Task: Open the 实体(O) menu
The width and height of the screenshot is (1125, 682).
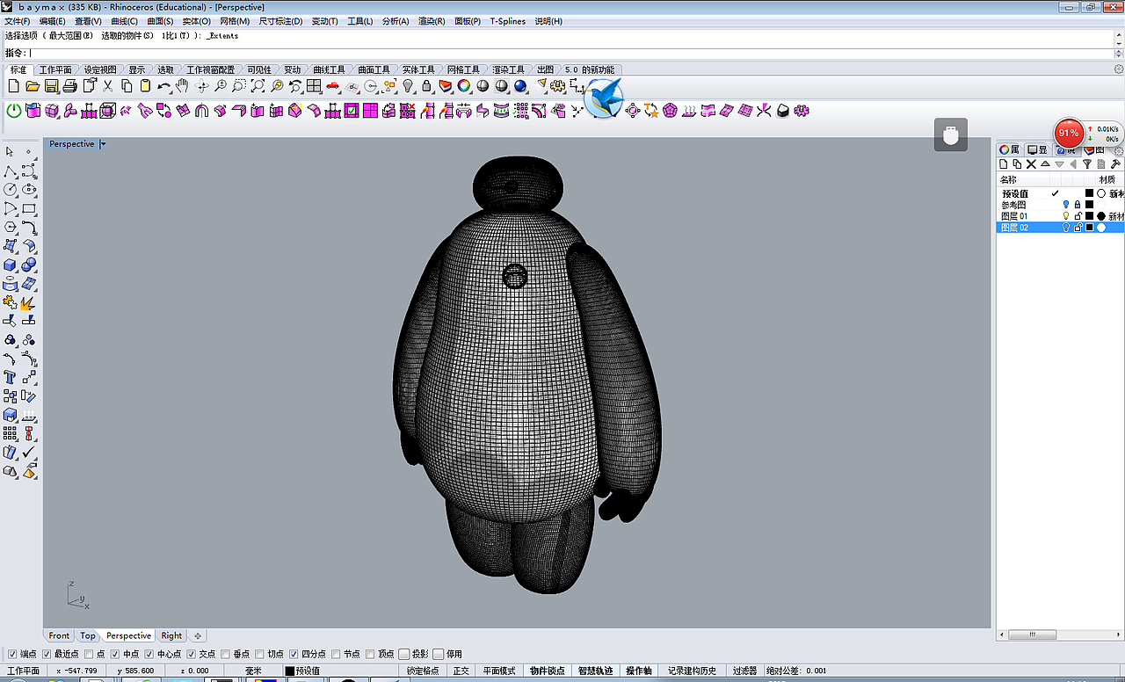Action: [196, 21]
